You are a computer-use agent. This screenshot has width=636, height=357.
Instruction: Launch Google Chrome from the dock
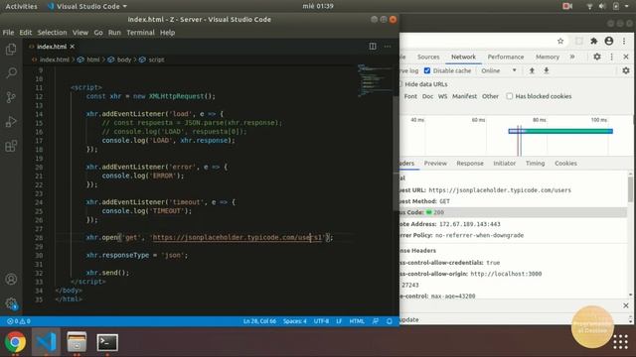pos(16,342)
